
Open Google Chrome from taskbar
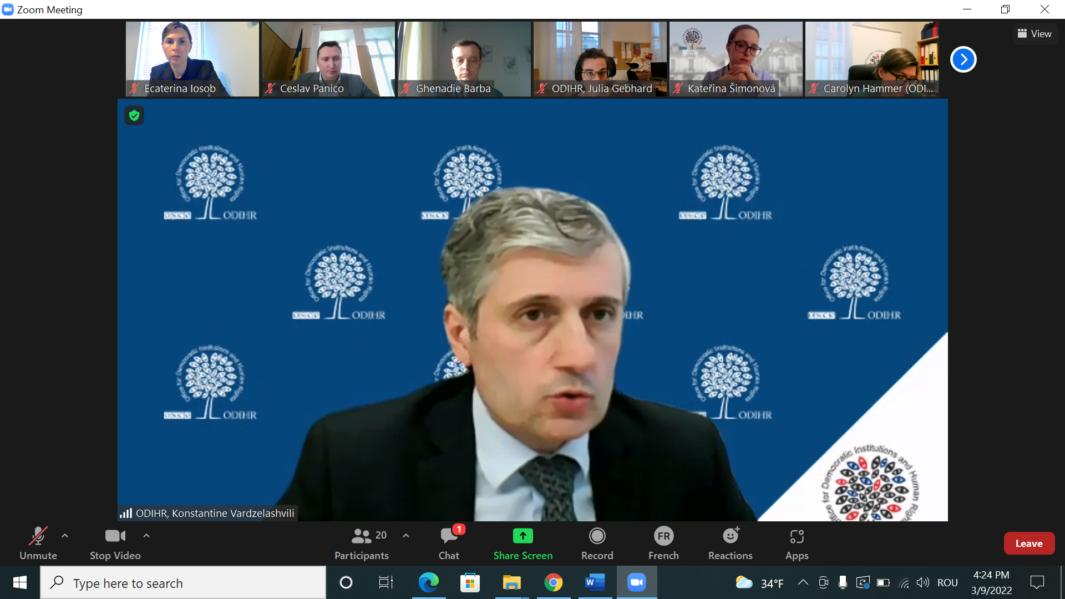pos(553,582)
